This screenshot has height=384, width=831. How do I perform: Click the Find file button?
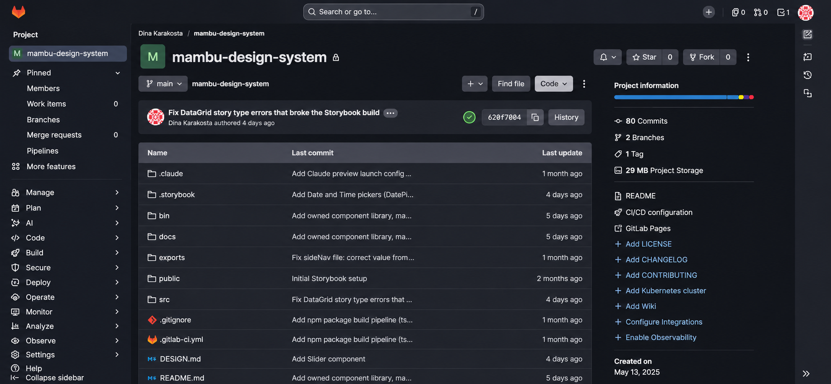(511, 84)
